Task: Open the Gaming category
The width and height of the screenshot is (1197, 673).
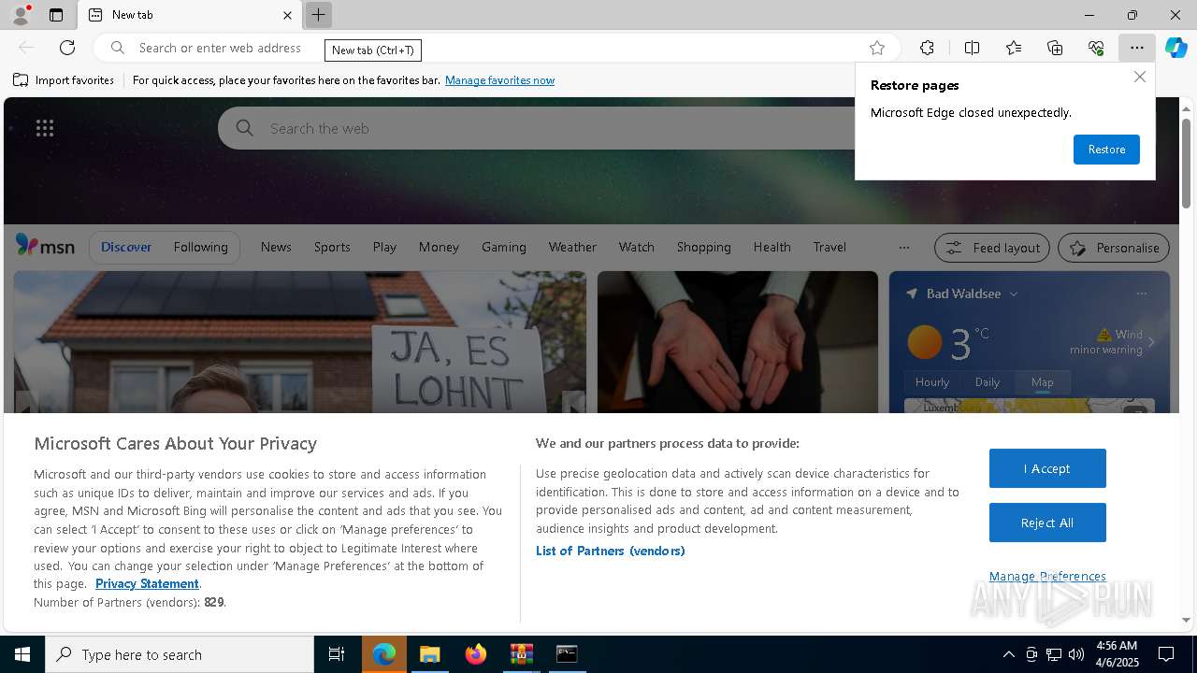Action: coord(504,247)
